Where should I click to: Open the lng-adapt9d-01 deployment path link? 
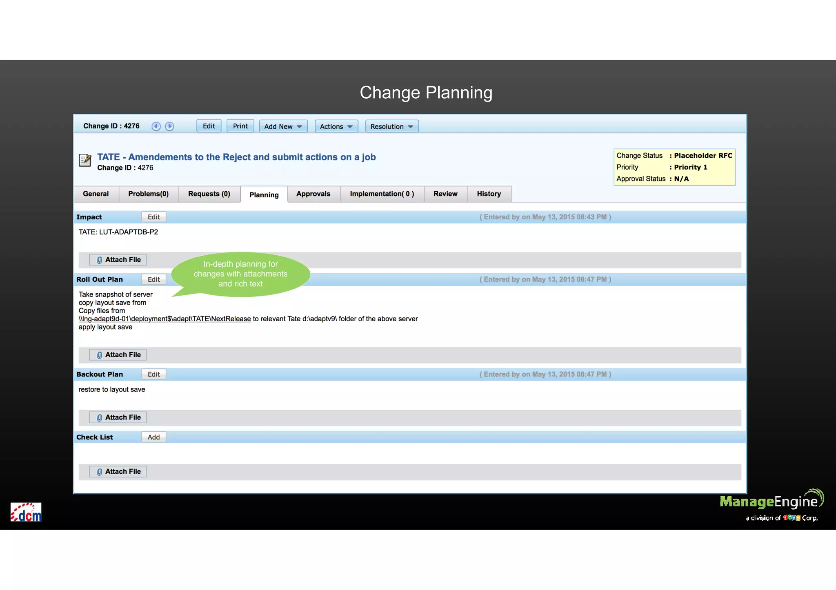click(165, 319)
